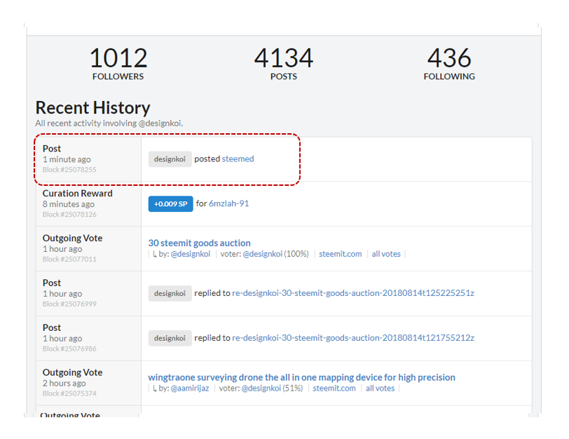Open reply link ending 125225251z
569x439 pixels.
[x=353, y=293]
